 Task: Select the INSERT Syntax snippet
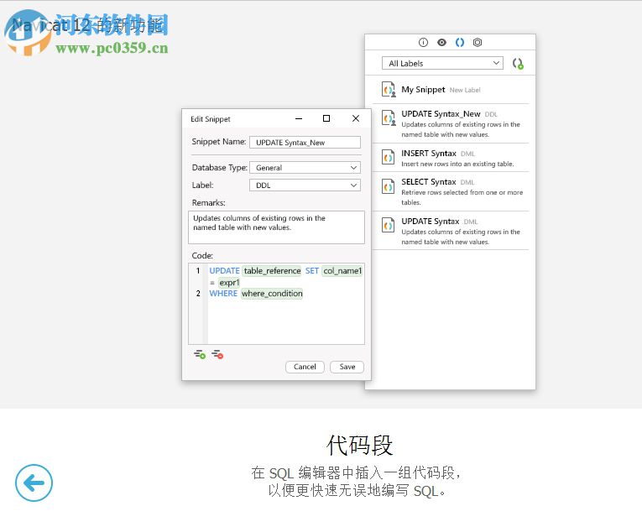click(451, 158)
